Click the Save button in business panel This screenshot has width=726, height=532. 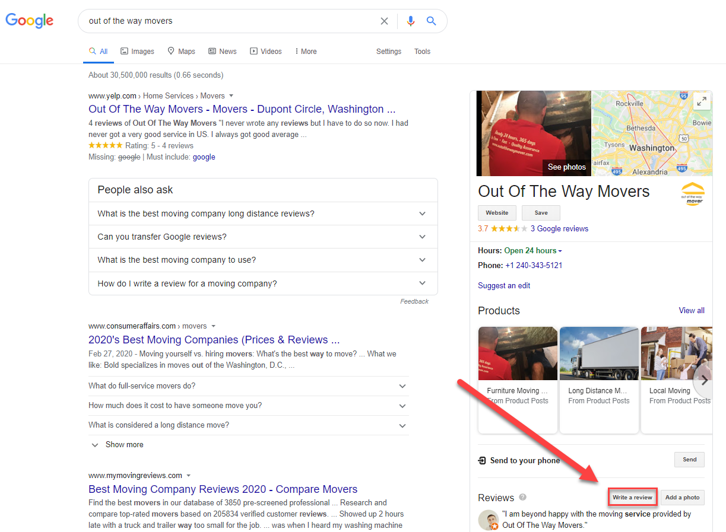[541, 213]
